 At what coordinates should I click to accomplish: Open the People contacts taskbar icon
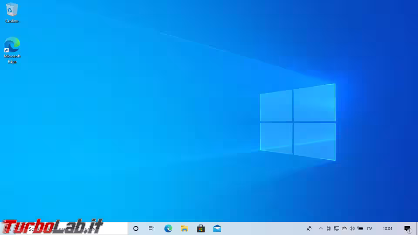(x=309, y=228)
